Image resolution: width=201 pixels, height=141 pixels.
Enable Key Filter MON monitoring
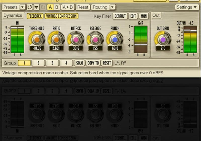(x=143, y=16)
